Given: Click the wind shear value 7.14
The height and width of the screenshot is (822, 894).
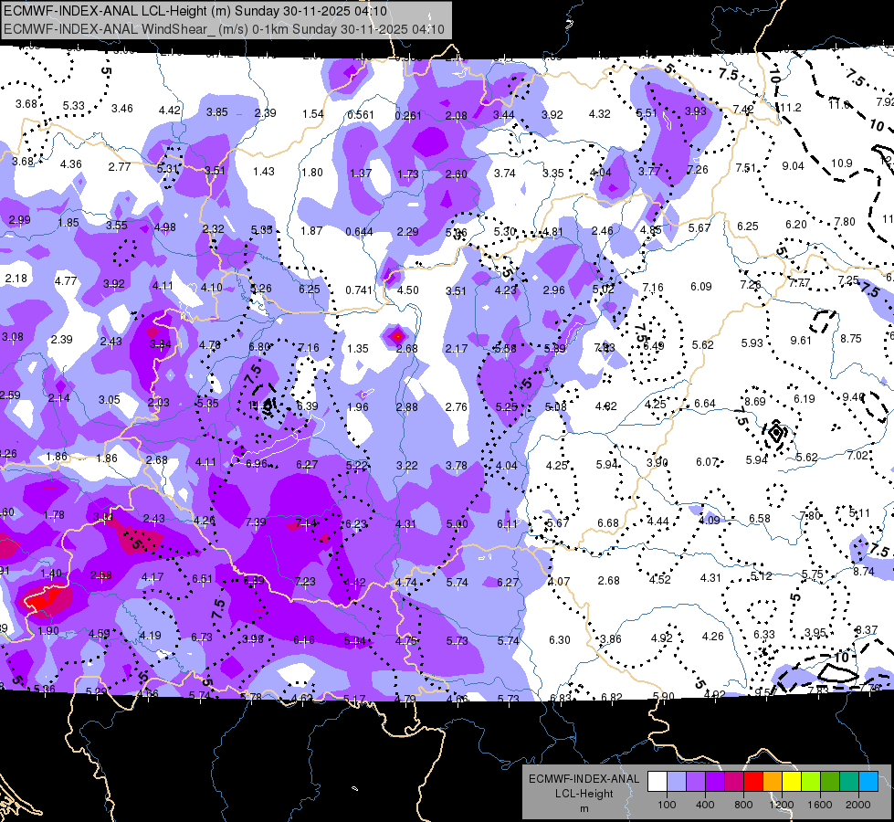Looking at the screenshot, I should 306,523.
